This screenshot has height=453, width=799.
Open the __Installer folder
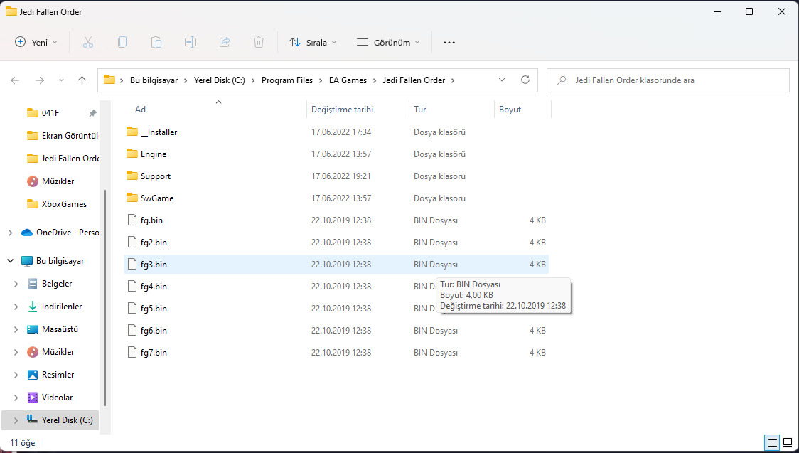pos(159,132)
